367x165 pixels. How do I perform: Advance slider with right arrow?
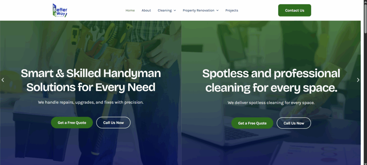click(x=358, y=80)
